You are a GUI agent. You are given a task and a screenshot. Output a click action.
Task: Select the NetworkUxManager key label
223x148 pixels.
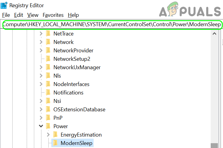click(x=77, y=67)
